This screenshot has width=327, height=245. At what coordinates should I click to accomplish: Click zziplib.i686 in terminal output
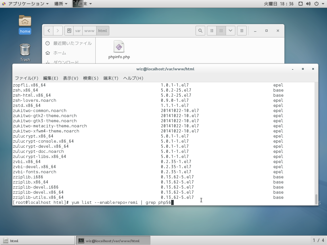coord(28,177)
